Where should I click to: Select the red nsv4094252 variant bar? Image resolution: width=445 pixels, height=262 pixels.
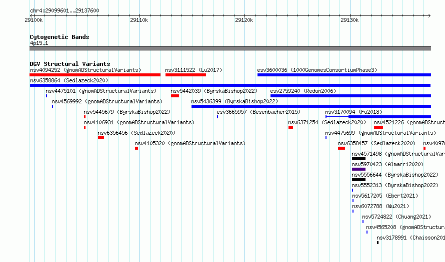coord(95,75)
